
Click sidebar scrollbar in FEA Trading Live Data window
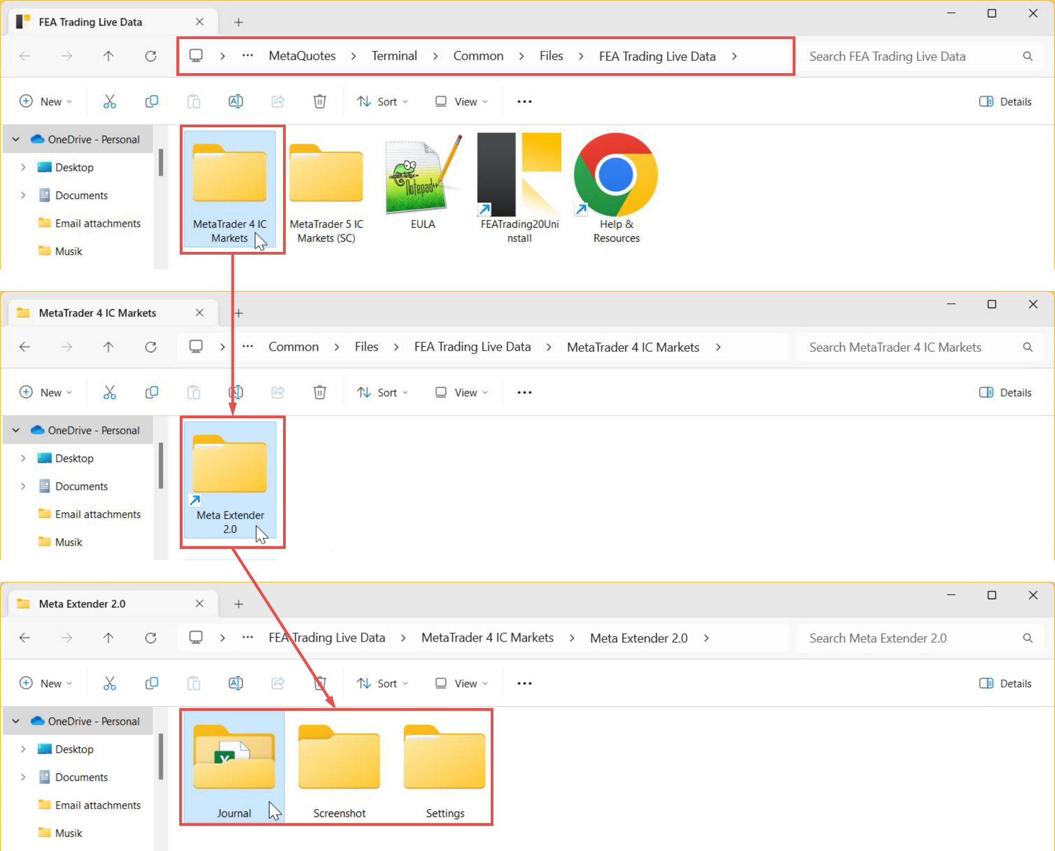161,162
